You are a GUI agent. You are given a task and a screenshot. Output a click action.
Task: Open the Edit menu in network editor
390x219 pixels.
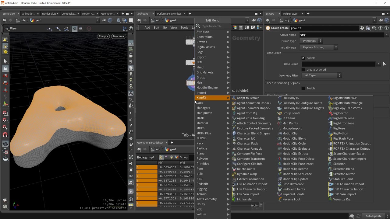tap(156, 27)
